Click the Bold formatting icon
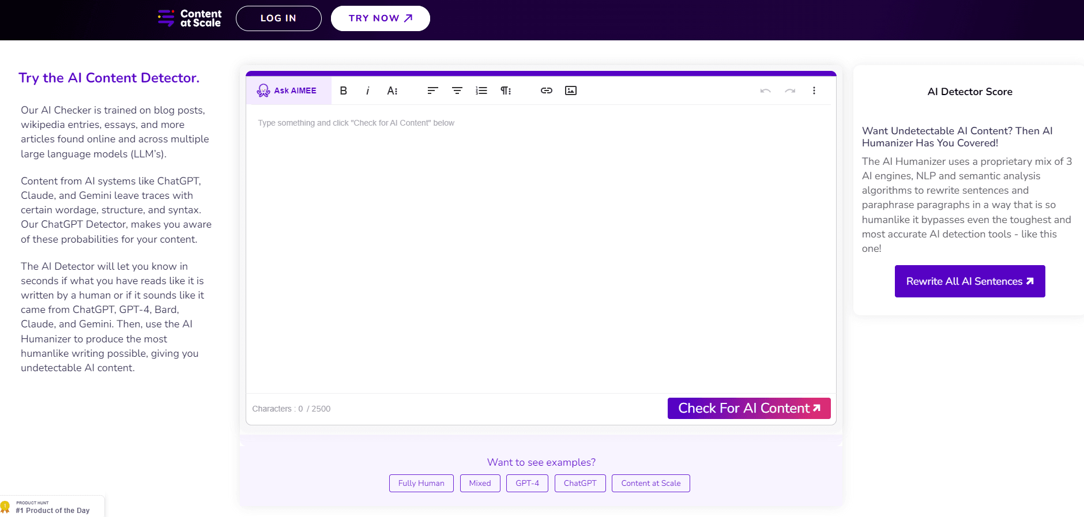The image size is (1084, 517). coord(344,90)
